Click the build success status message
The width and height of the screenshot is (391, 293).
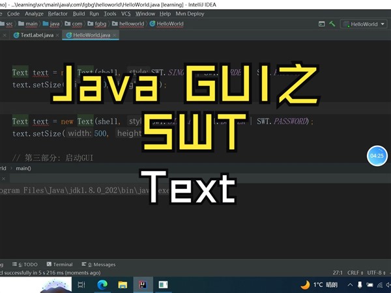pos(50,273)
